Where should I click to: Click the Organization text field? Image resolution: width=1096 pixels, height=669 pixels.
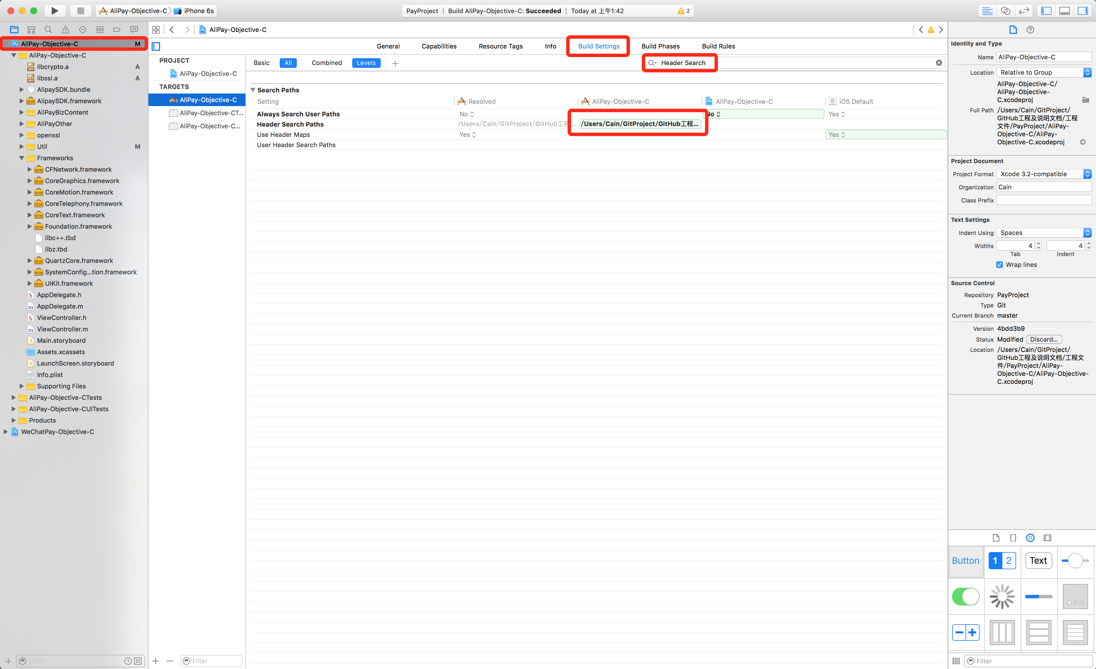pyautogui.click(x=1043, y=187)
